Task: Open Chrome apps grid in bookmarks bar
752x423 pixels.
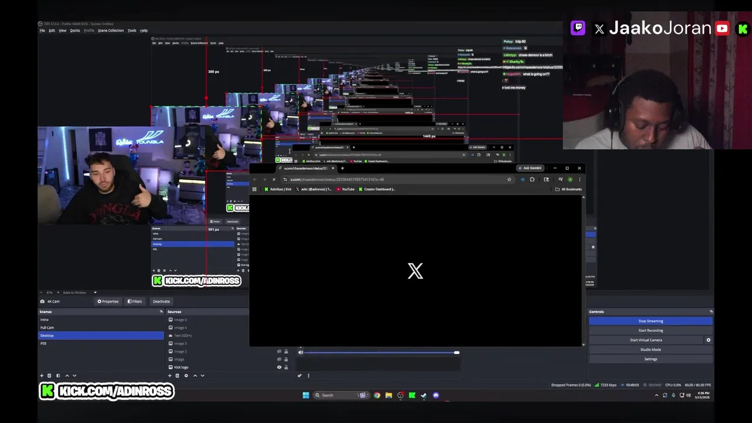Action: (254, 189)
